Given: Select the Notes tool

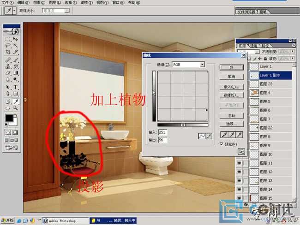Looking at the screenshot, I should coord(8,101).
